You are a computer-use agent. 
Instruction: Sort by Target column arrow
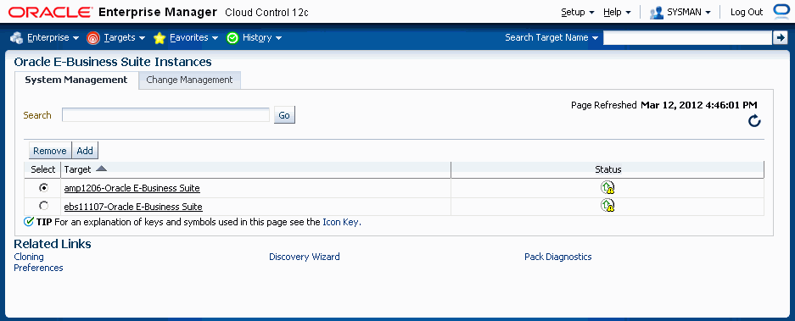click(101, 169)
